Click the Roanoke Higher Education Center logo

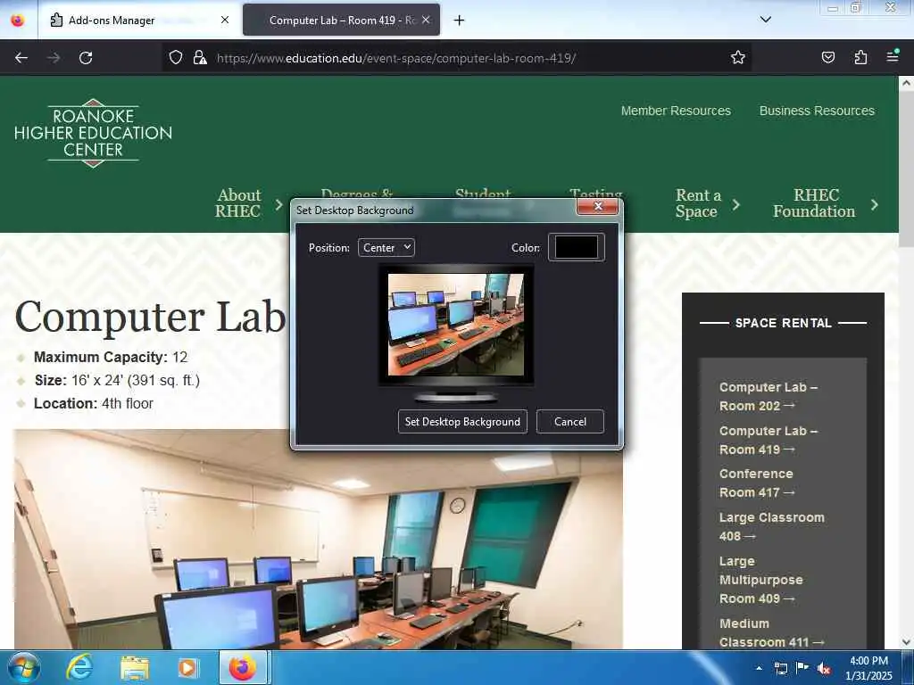pos(93,134)
